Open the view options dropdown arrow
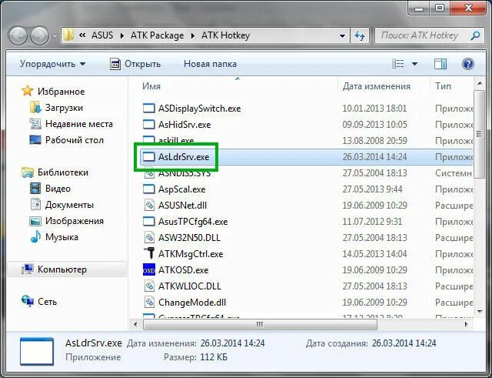 tap(414, 64)
